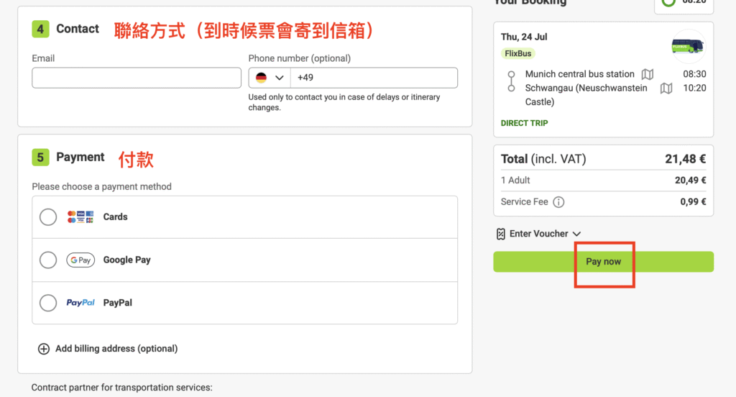Click the map icon beside Munich central bus station
736x397 pixels.
[x=648, y=74]
